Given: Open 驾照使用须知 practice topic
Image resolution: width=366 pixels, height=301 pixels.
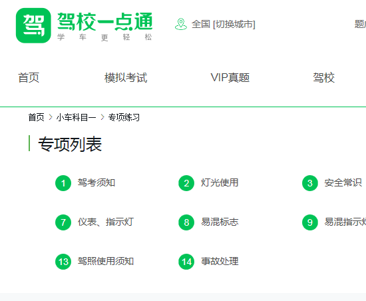Looking at the screenshot, I should [106, 261].
